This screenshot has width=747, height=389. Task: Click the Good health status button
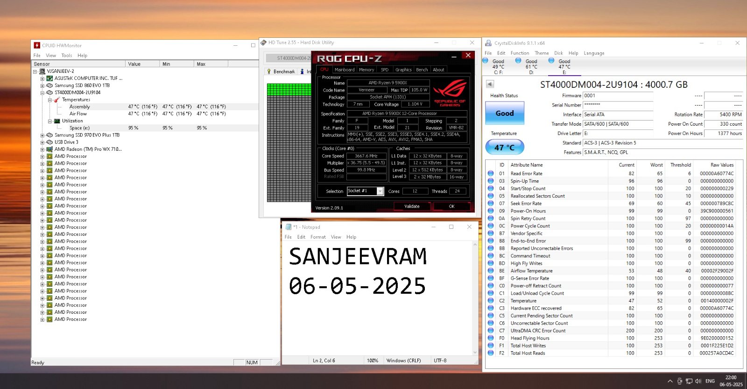[505, 113]
